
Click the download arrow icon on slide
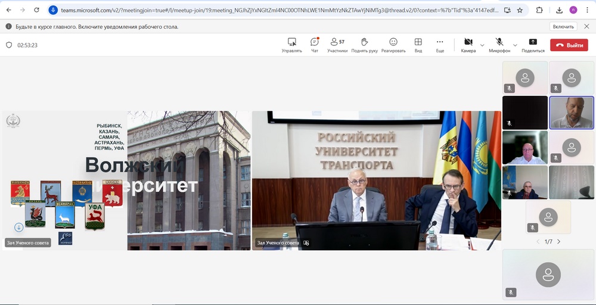19,227
